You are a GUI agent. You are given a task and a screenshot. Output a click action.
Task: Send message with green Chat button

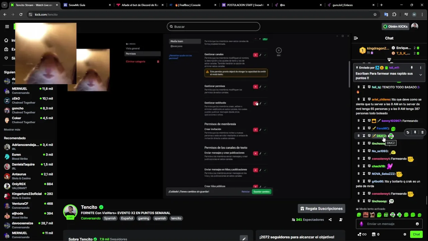[416, 234]
